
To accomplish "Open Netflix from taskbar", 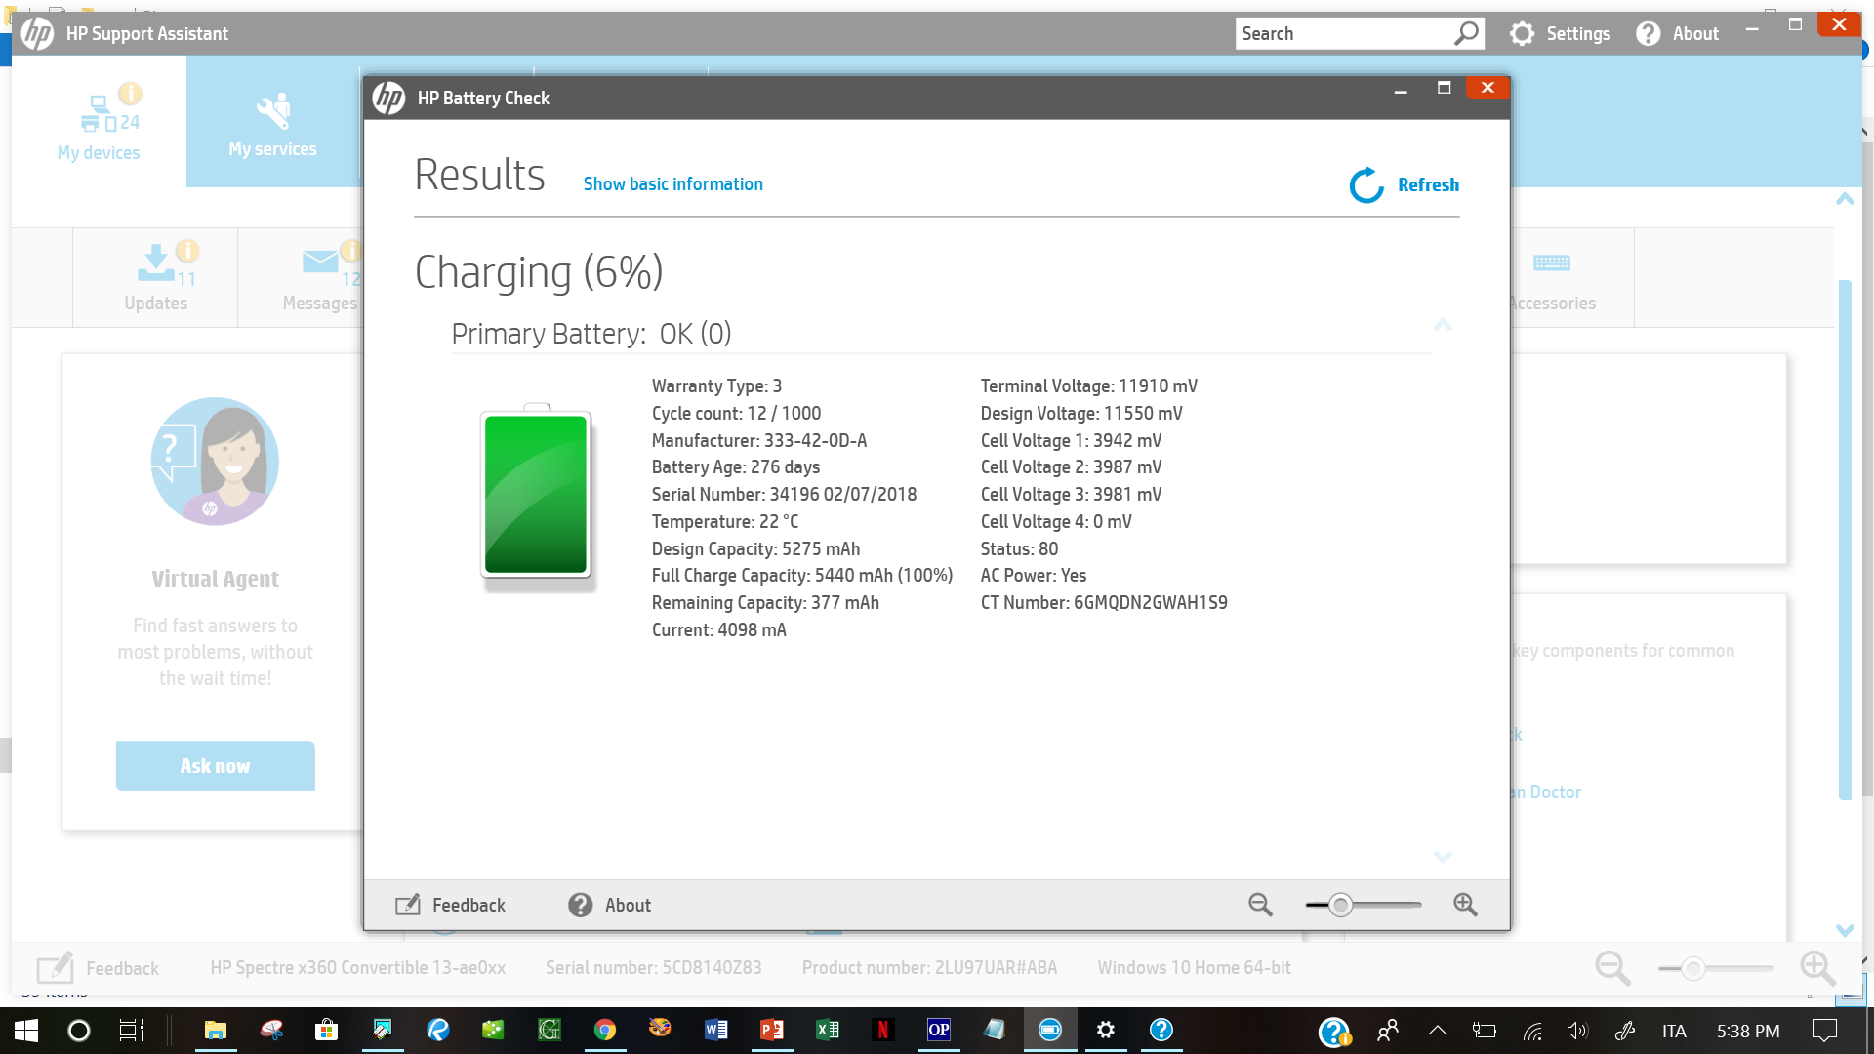I will [x=882, y=1031].
